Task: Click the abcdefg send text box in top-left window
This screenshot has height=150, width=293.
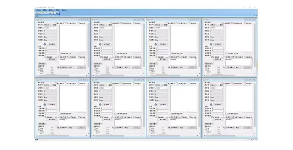Action: pyautogui.click(x=72, y=62)
